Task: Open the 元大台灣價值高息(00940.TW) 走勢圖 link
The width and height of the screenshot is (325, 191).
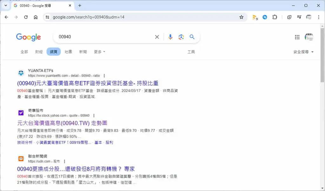Action: (x=62, y=123)
